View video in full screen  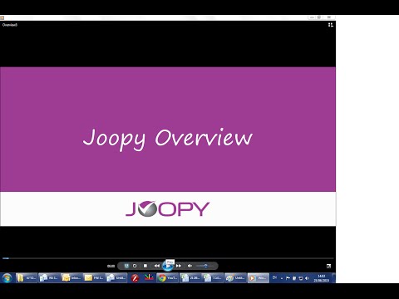(329, 266)
